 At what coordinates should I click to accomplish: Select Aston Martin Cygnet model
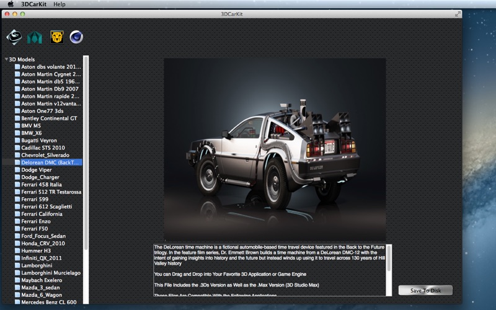pos(51,74)
